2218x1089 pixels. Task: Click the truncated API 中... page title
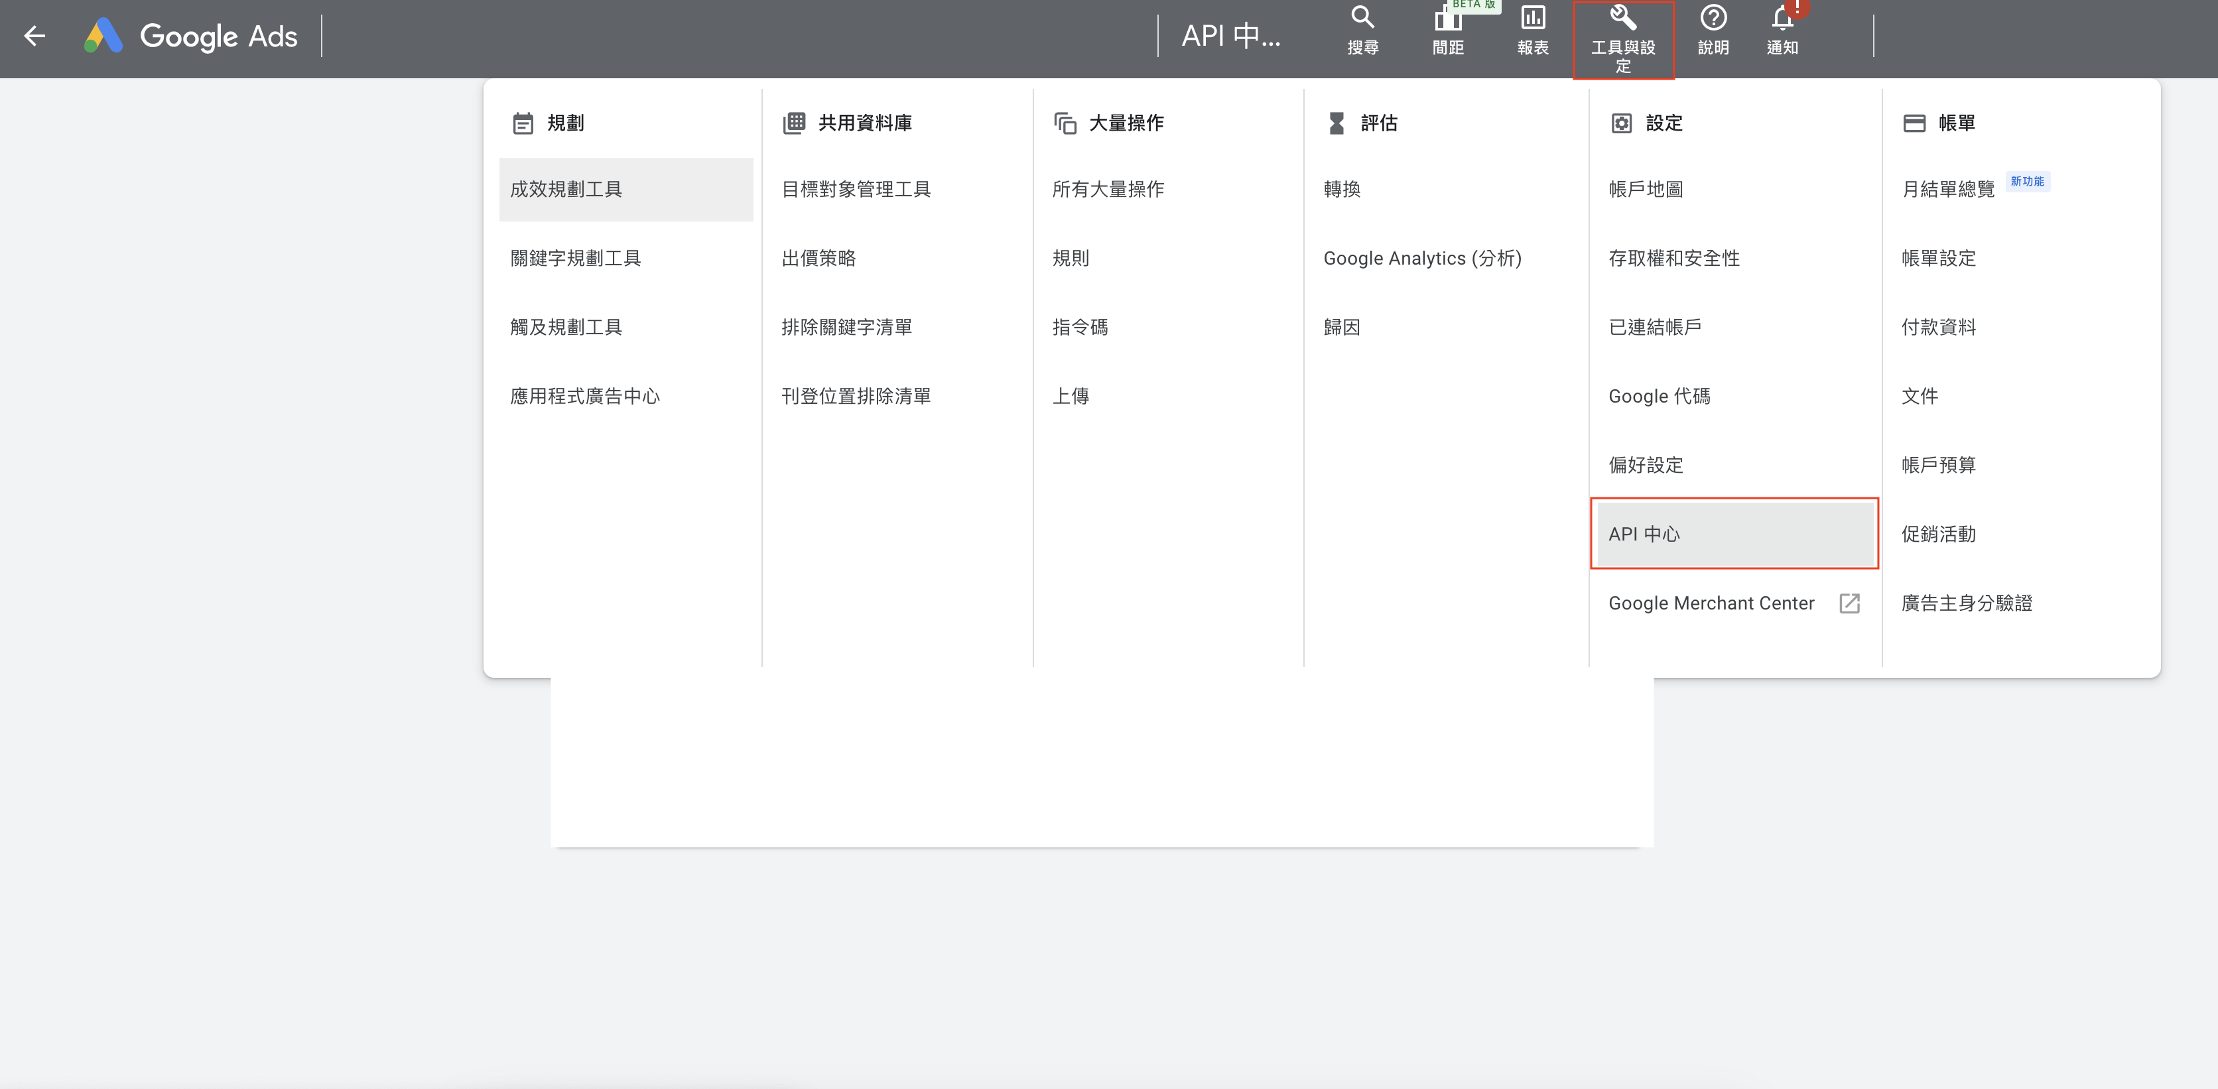point(1230,36)
